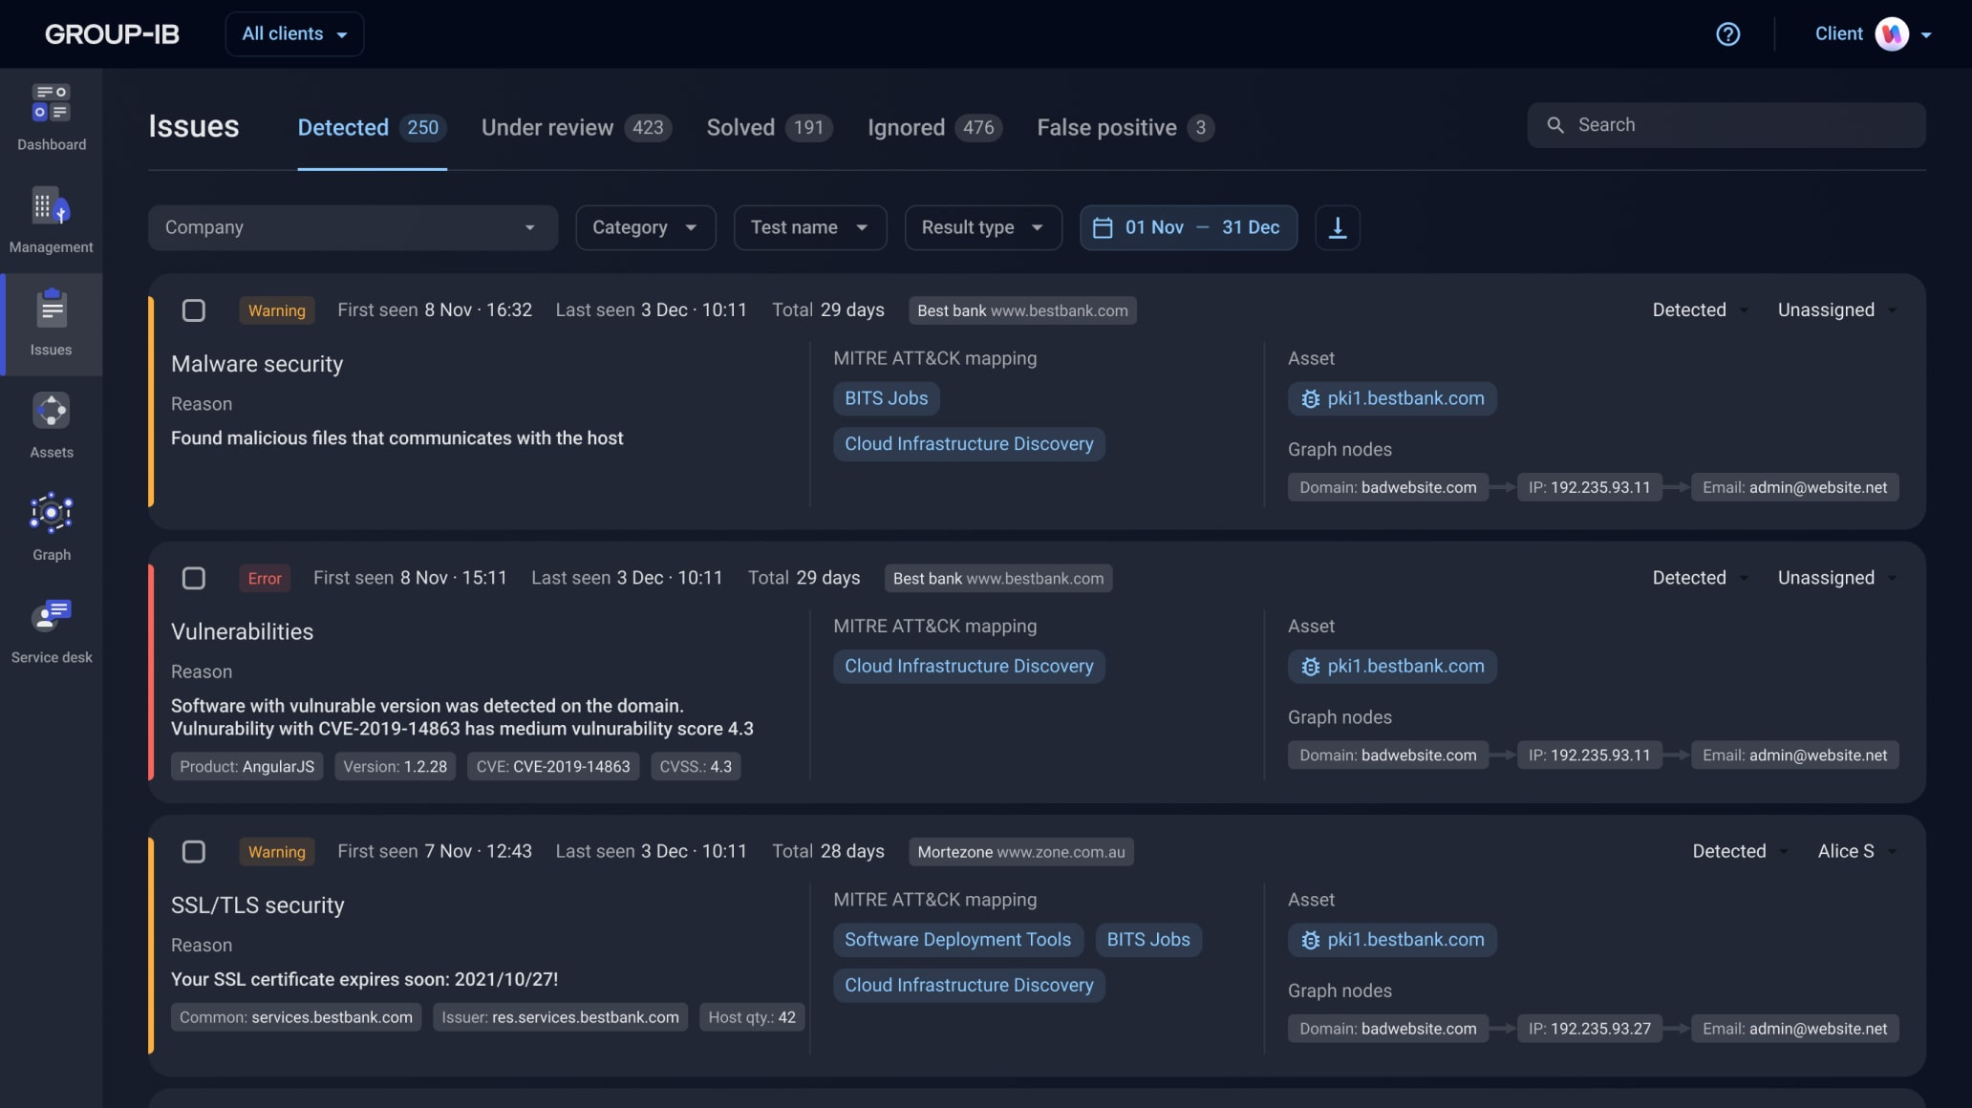1972x1108 pixels.
Task: Open the Category filter dropdown
Action: point(645,228)
